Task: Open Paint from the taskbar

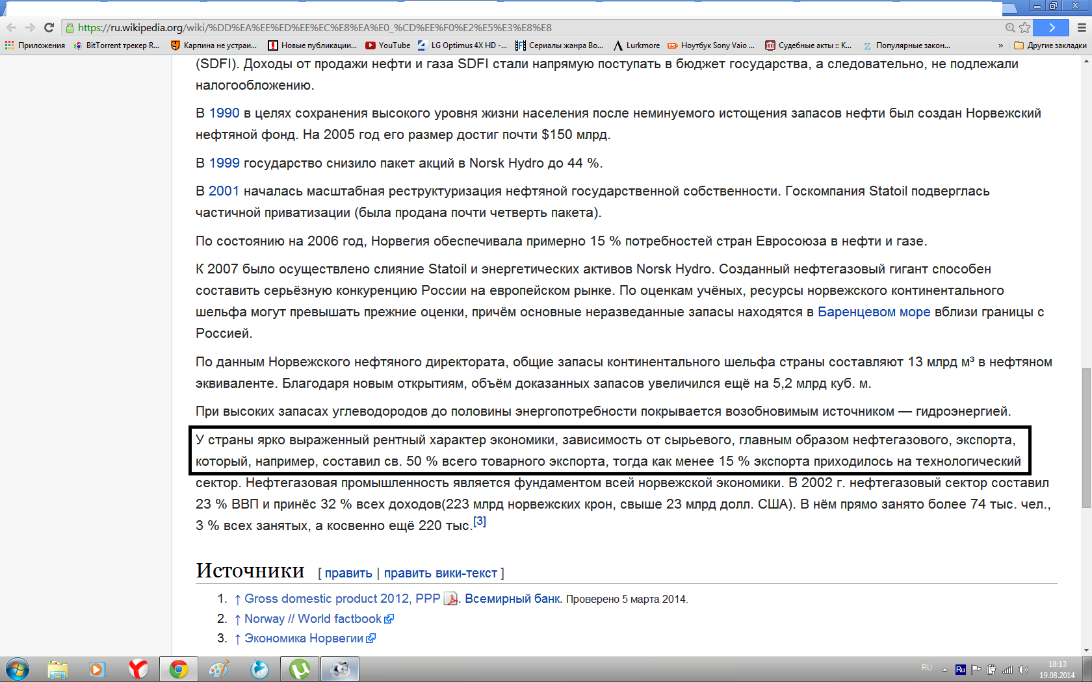Action: pos(219,669)
